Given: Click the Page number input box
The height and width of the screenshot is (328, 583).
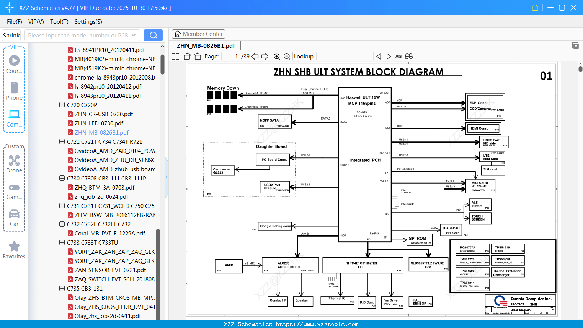Looking at the screenshot, I should (x=230, y=57).
